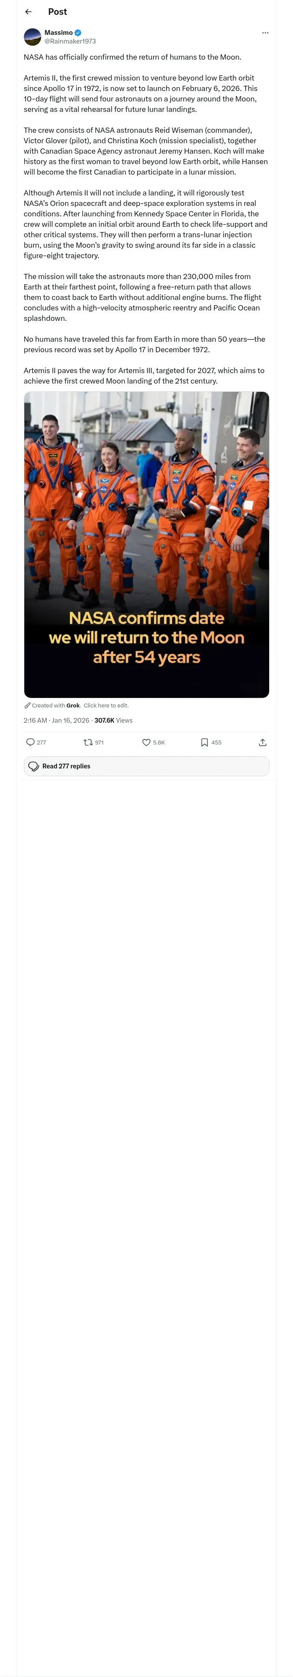Click Massimo's blue verified badge
This screenshot has width=293, height=1677.
pos(78,33)
